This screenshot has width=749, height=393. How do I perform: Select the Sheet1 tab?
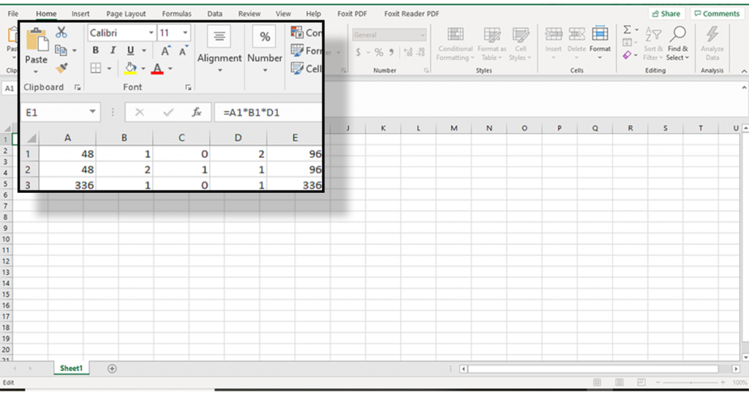(x=71, y=368)
